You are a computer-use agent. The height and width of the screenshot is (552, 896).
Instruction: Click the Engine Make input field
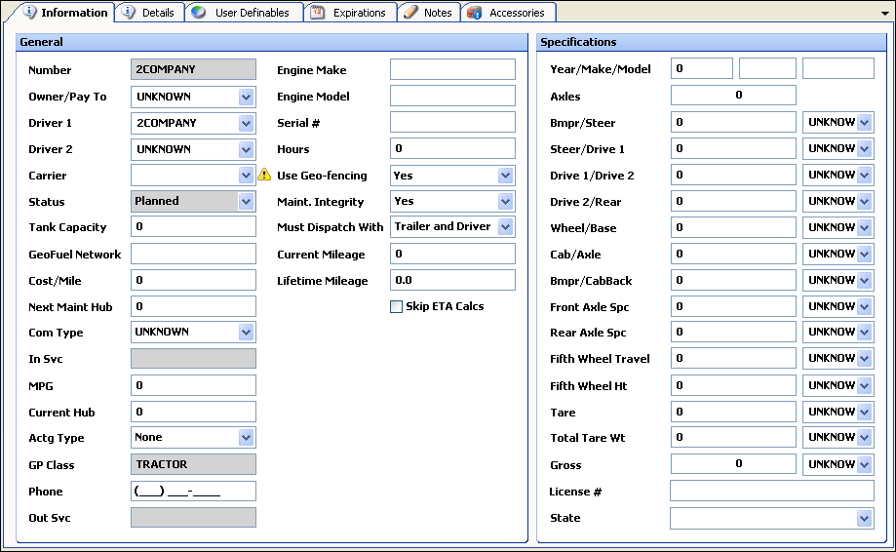click(x=452, y=70)
